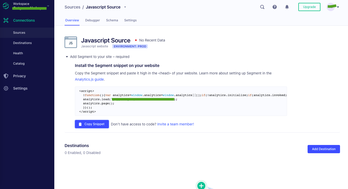Click 'Install the Segment snippet on your website' heading
Viewport: 348px width, 189px height.
117,66
